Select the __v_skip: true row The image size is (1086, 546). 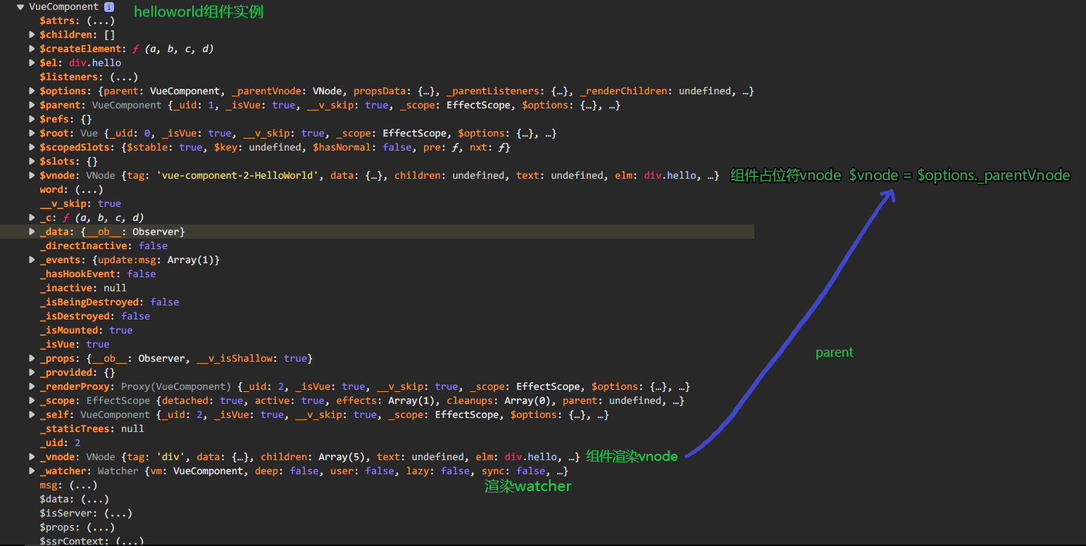click(80, 203)
